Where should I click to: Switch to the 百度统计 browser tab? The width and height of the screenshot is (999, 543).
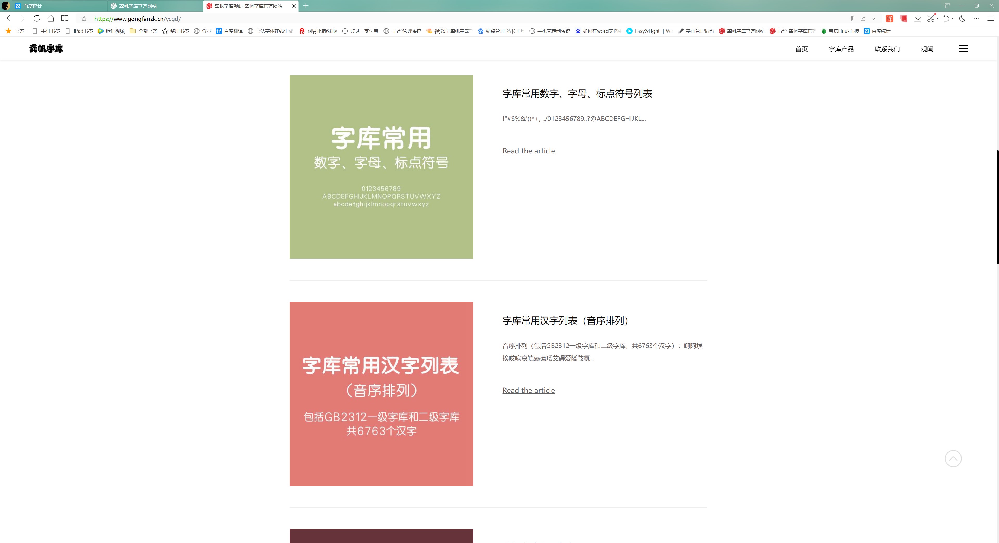[58, 6]
